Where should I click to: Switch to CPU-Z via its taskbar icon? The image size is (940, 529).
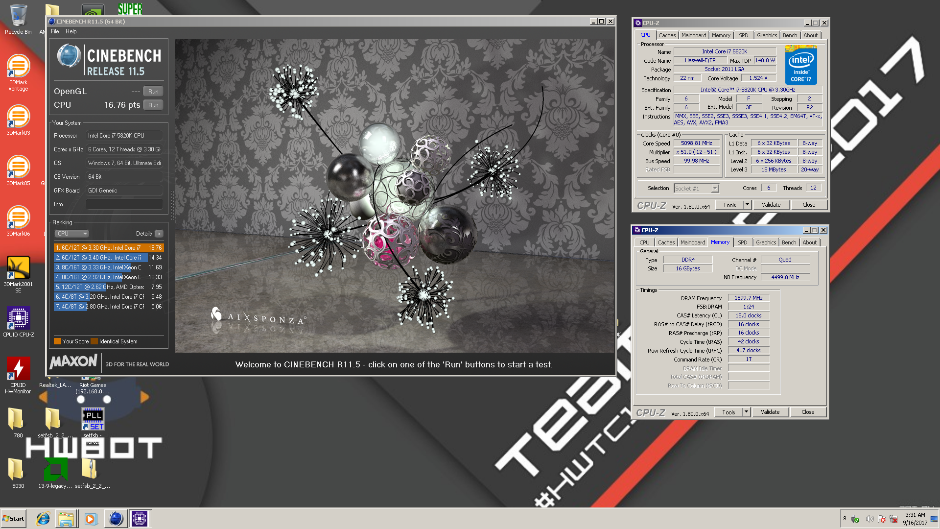[x=140, y=519]
